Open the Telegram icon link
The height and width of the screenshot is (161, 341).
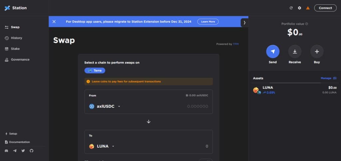(15, 151)
